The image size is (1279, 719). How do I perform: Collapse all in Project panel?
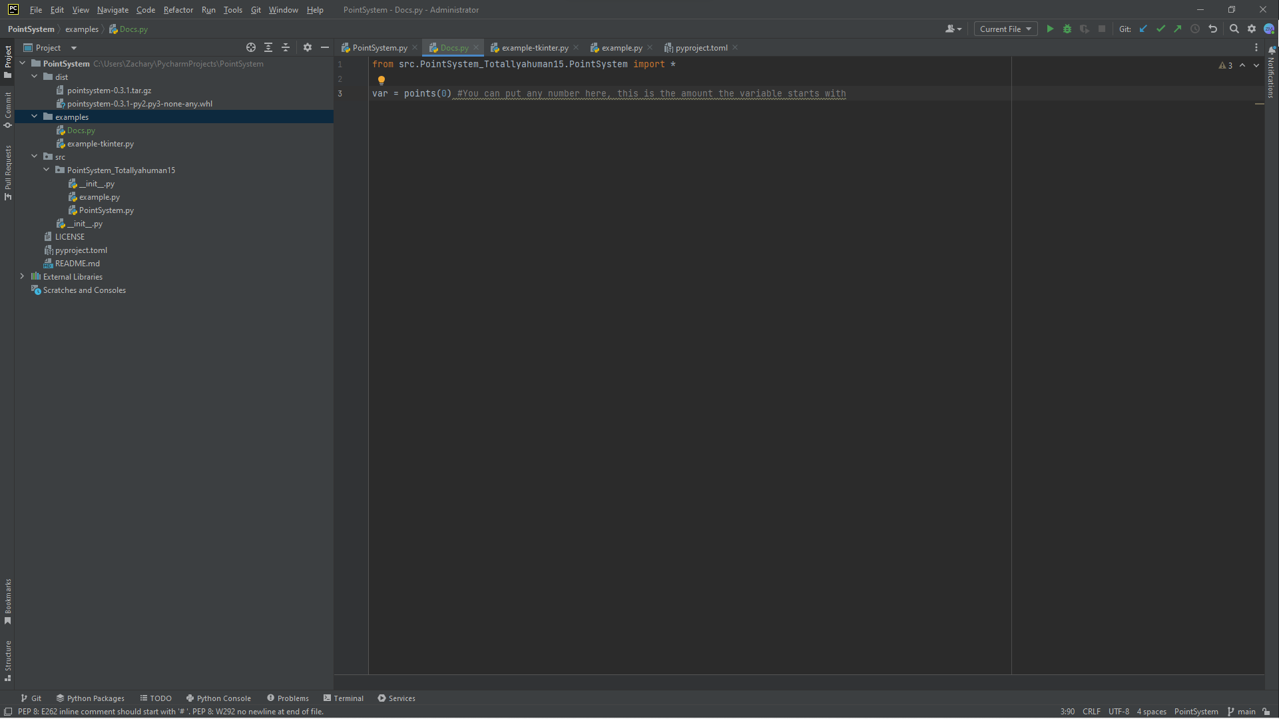pos(286,47)
